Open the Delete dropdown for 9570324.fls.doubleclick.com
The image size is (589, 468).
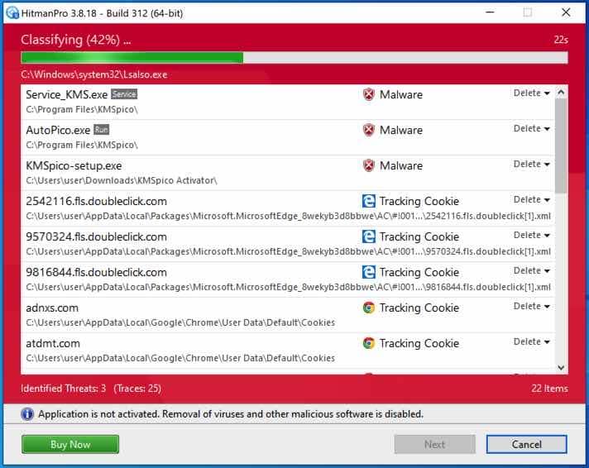pos(532,235)
